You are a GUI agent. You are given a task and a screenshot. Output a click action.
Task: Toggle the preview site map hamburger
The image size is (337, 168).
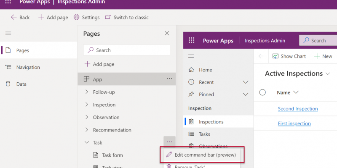(x=191, y=56)
